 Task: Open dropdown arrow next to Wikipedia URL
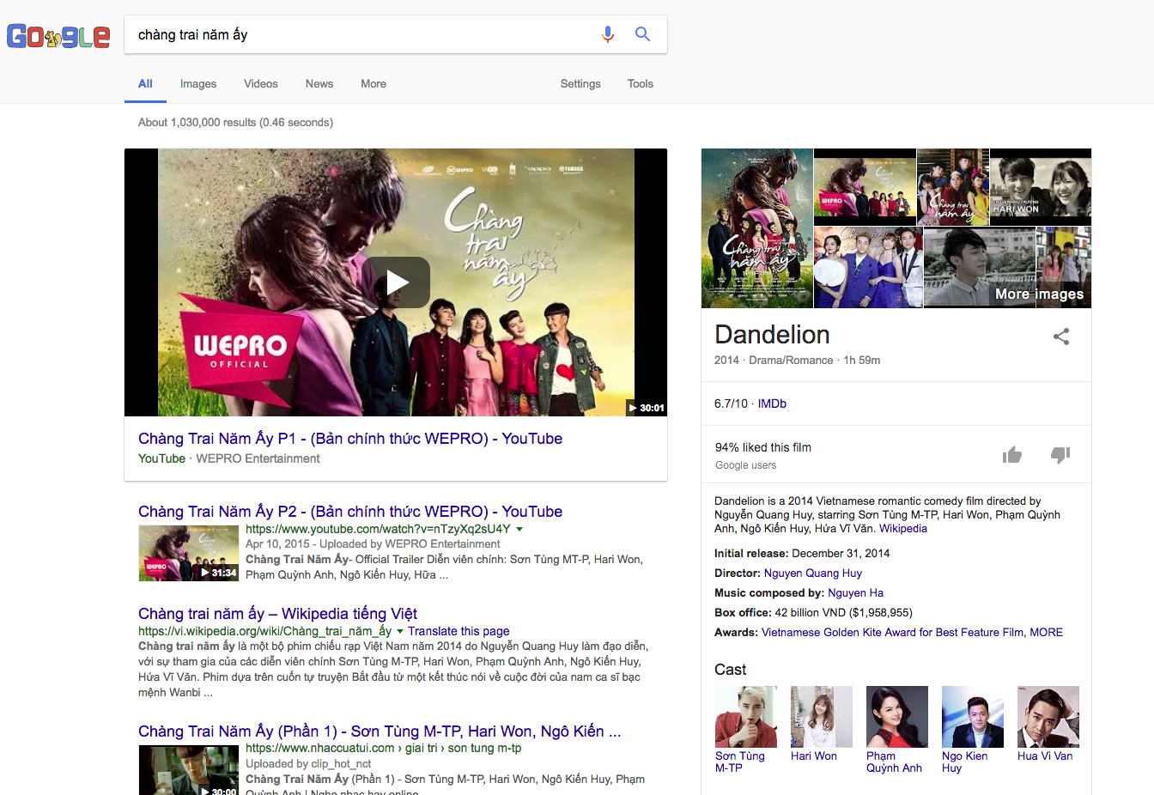(400, 631)
